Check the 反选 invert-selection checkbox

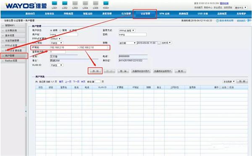(228, 88)
